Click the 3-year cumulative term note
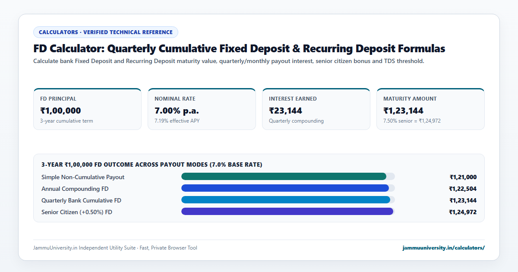Image resolution: width=518 pixels, height=272 pixels. (x=66, y=121)
